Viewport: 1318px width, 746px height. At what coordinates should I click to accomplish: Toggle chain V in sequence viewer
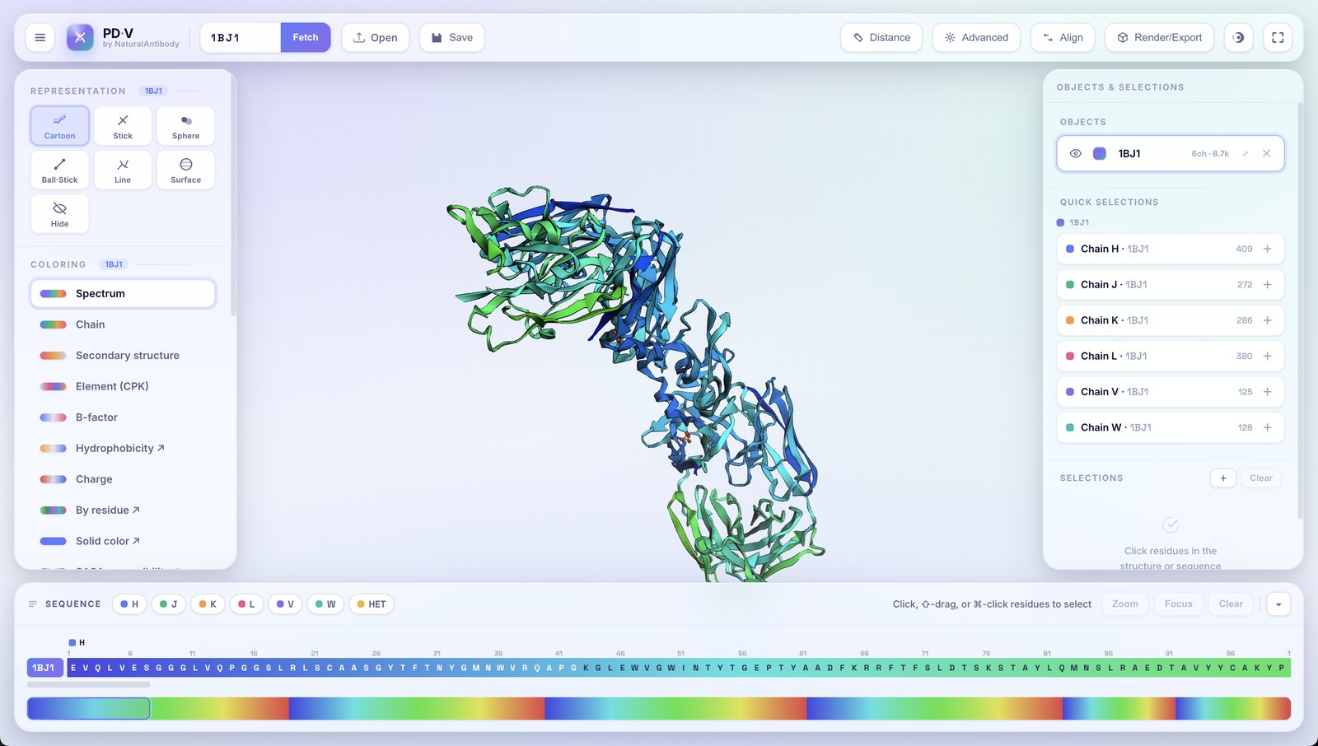285,604
